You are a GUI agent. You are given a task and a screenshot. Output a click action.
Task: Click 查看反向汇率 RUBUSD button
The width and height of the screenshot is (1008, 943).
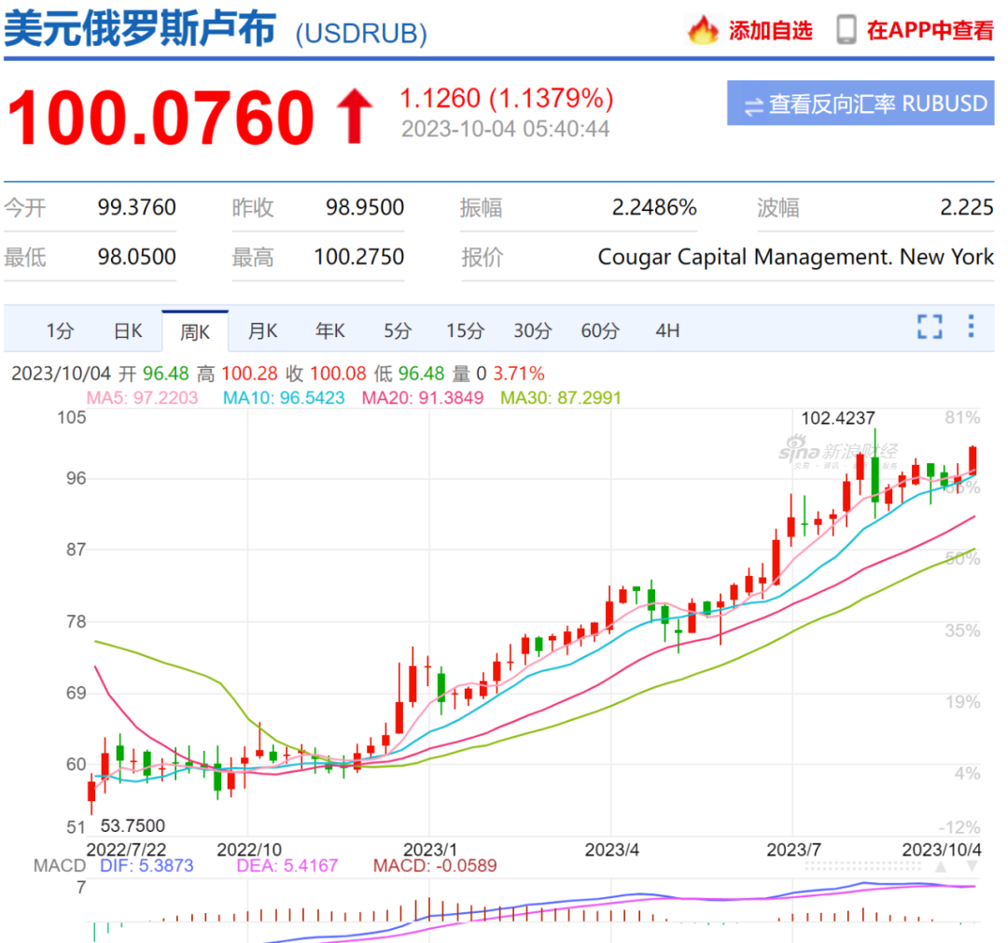861,103
